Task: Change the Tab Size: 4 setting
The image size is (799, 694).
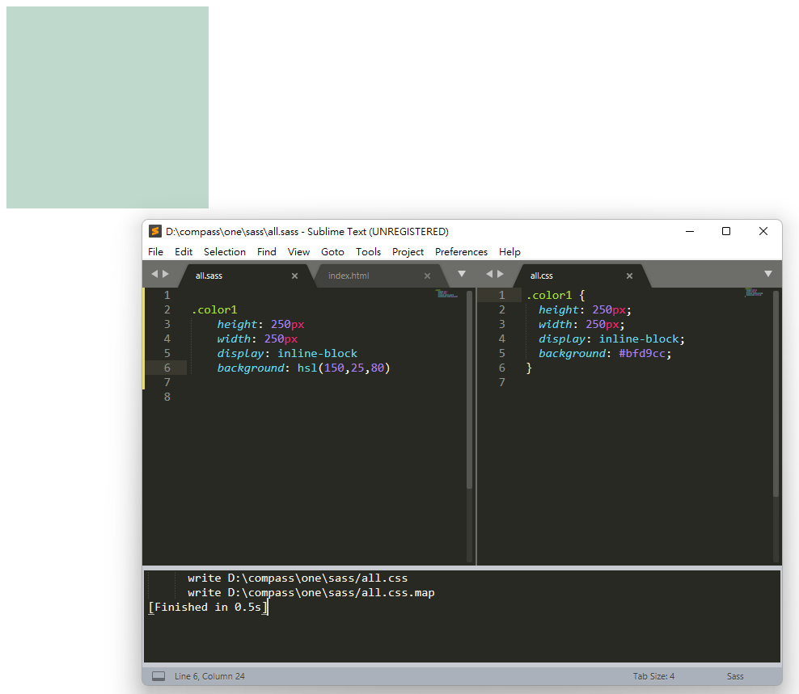Action: (x=653, y=676)
